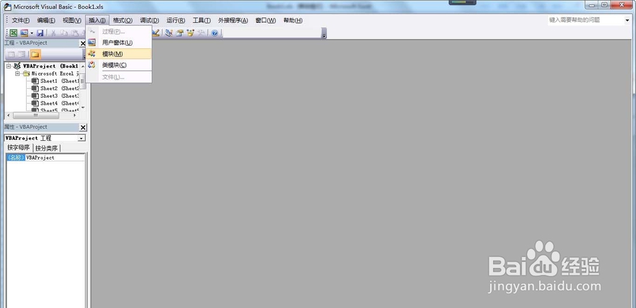The image size is (636, 308).
Task: Open the Toolbox icon
Action: click(201, 33)
